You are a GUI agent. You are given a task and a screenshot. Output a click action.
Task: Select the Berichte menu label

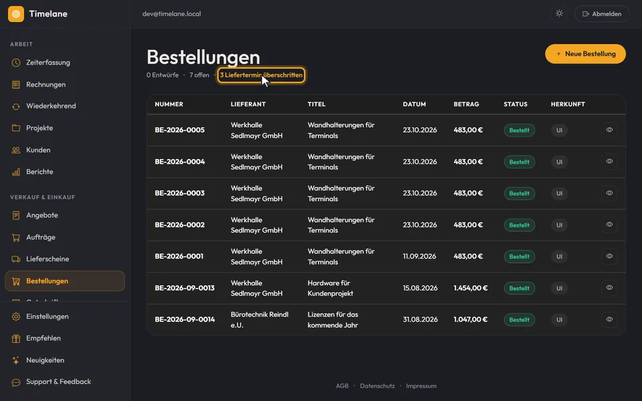tap(39, 172)
